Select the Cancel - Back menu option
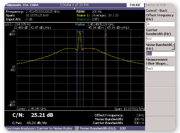This screenshot has height=133, width=180. coord(156,10)
